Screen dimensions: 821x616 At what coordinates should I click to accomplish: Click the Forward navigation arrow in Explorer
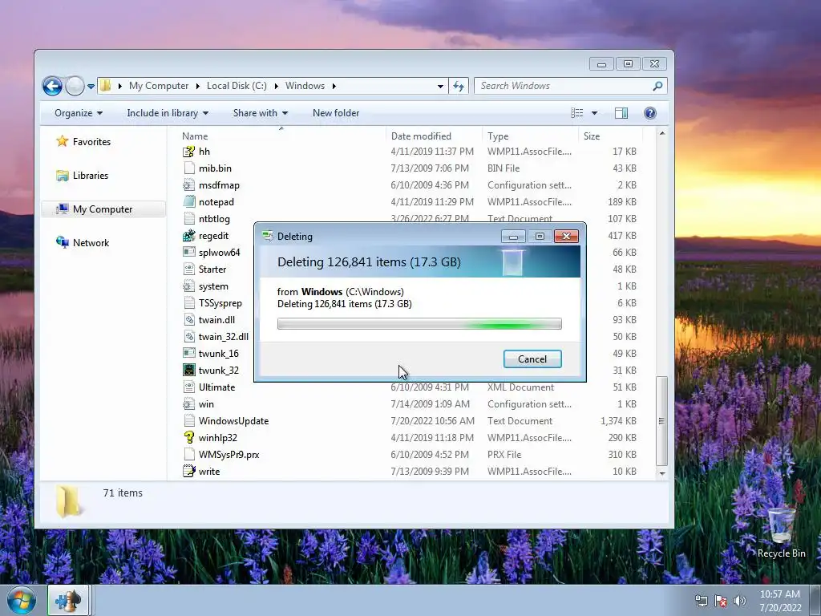(x=75, y=86)
